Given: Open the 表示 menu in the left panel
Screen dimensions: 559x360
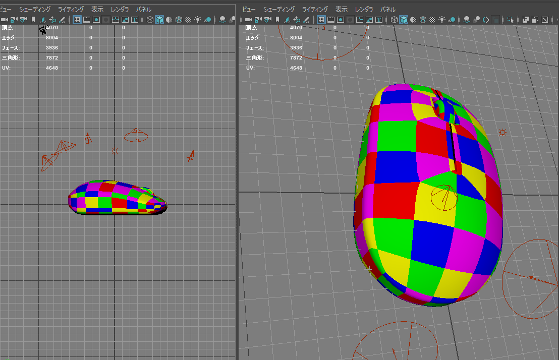Looking at the screenshot, I should tap(97, 9).
